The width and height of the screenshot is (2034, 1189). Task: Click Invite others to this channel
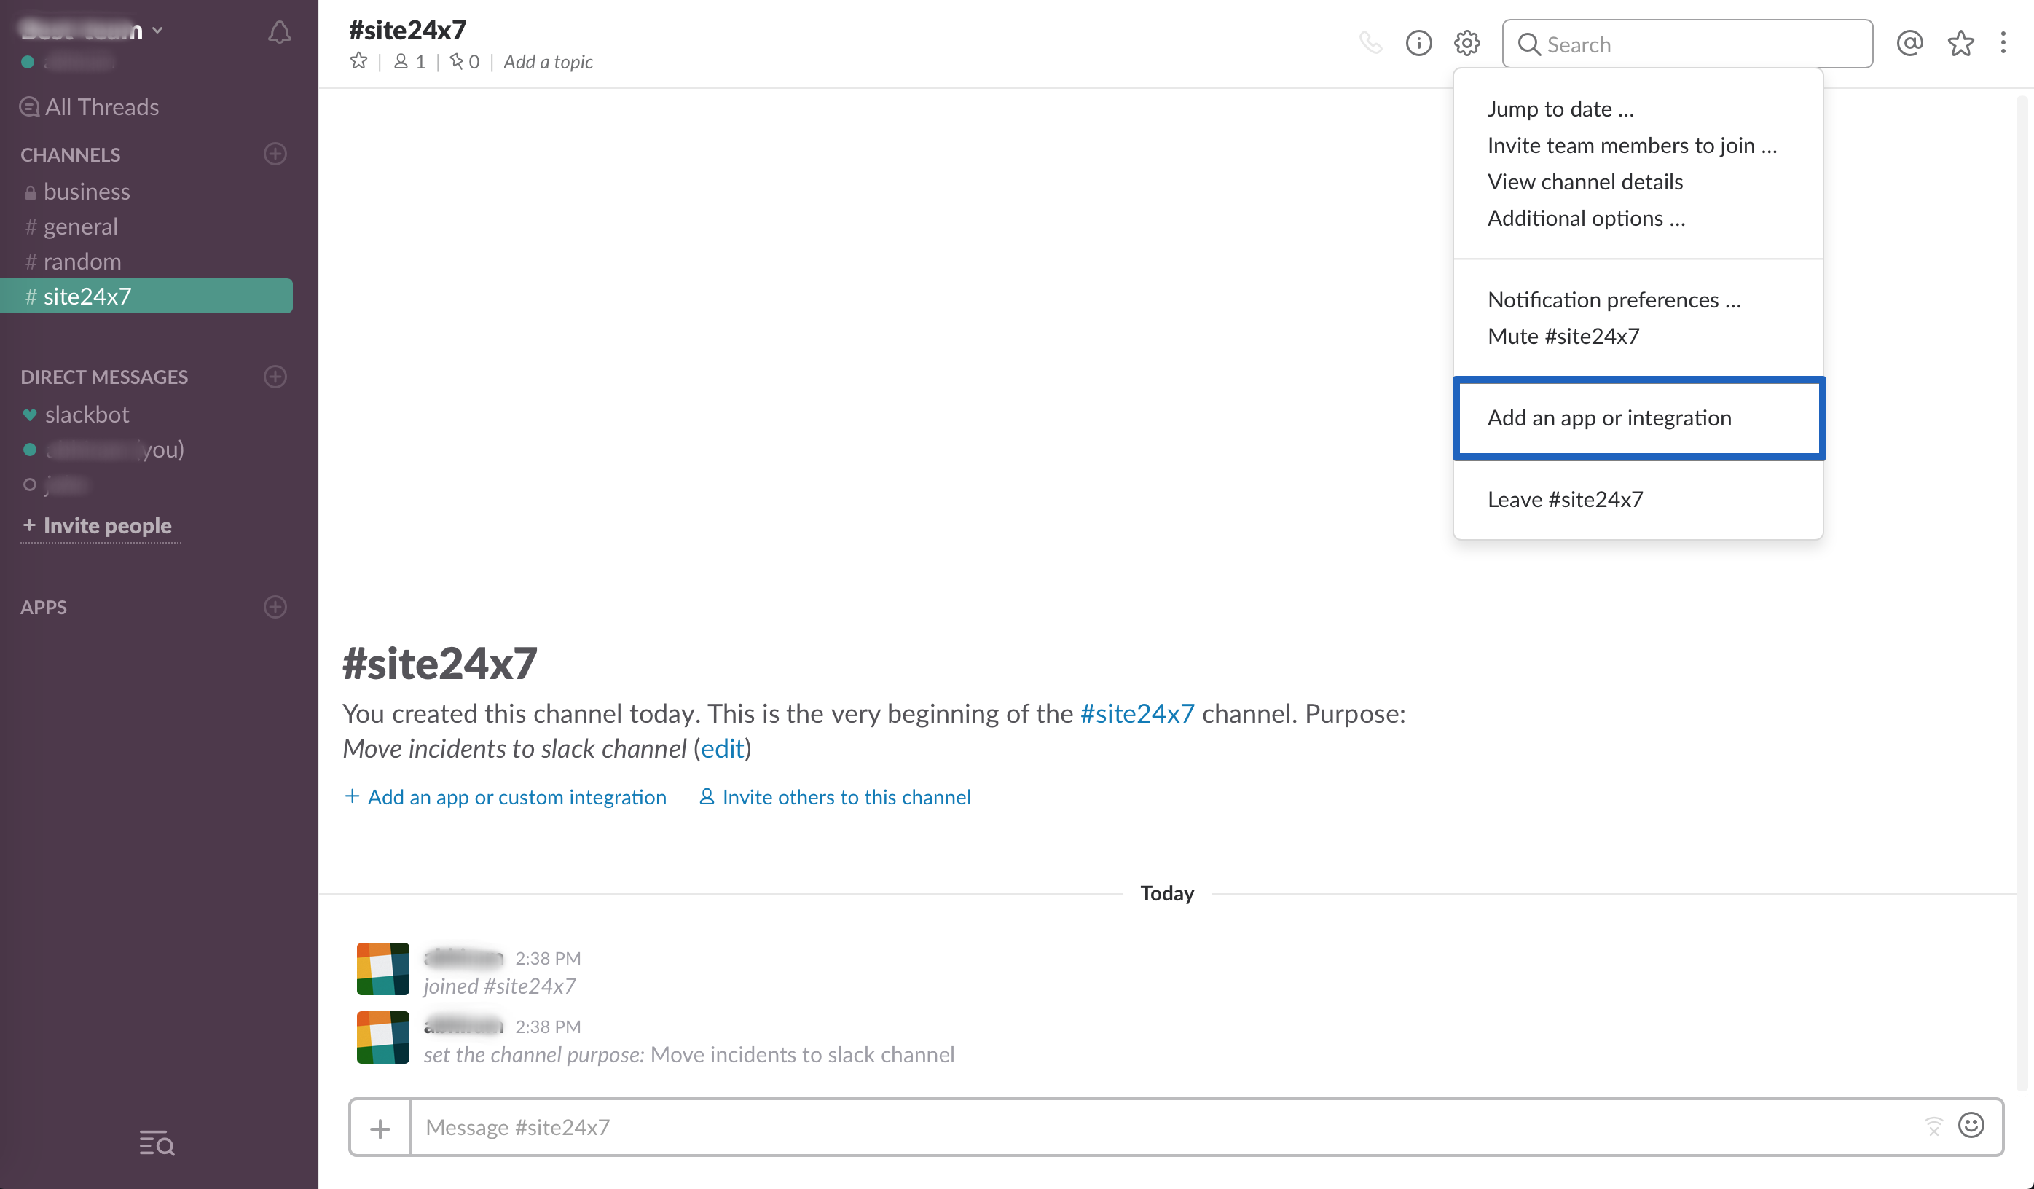pos(846,797)
